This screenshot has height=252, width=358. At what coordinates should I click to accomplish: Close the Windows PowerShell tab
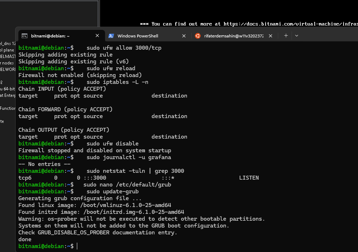click(184, 36)
